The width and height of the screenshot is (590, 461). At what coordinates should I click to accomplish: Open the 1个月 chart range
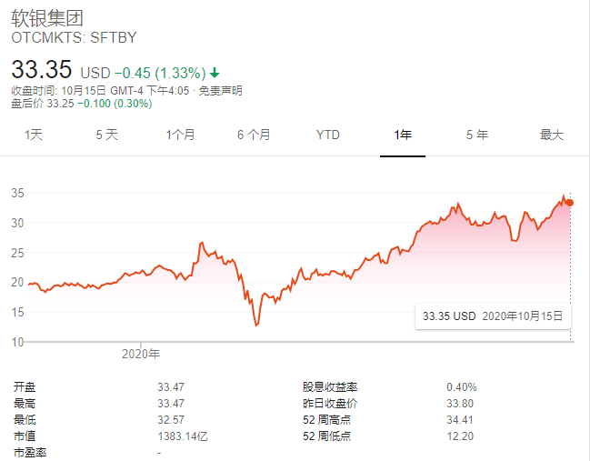[180, 135]
